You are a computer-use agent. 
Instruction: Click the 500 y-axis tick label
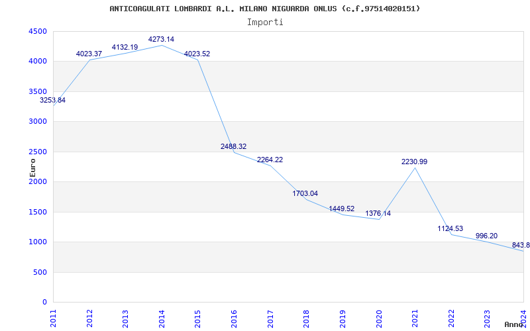40,272
